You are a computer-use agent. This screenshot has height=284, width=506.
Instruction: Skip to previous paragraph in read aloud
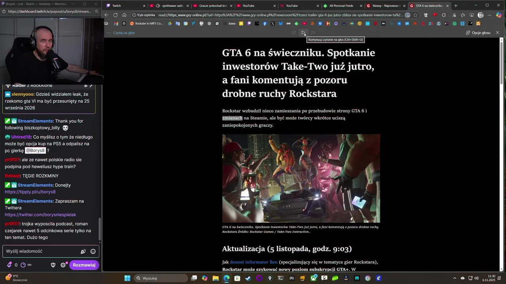point(294,33)
